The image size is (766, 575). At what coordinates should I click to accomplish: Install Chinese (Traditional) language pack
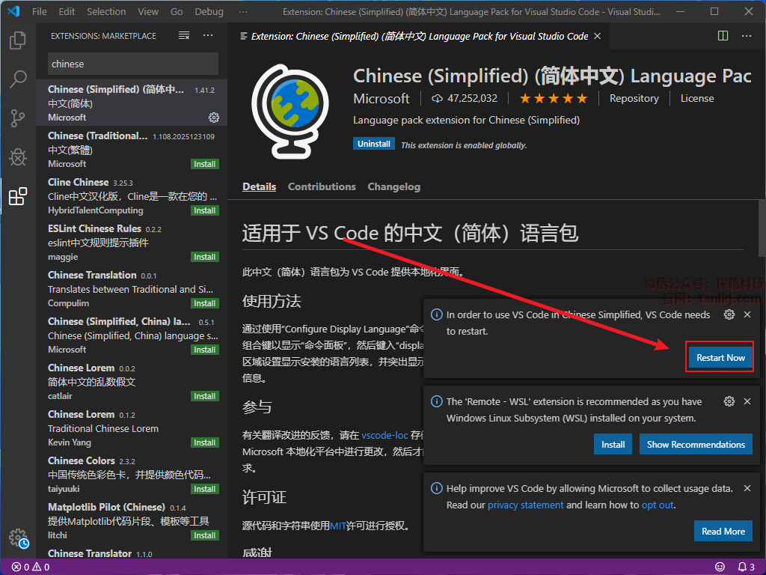click(205, 164)
